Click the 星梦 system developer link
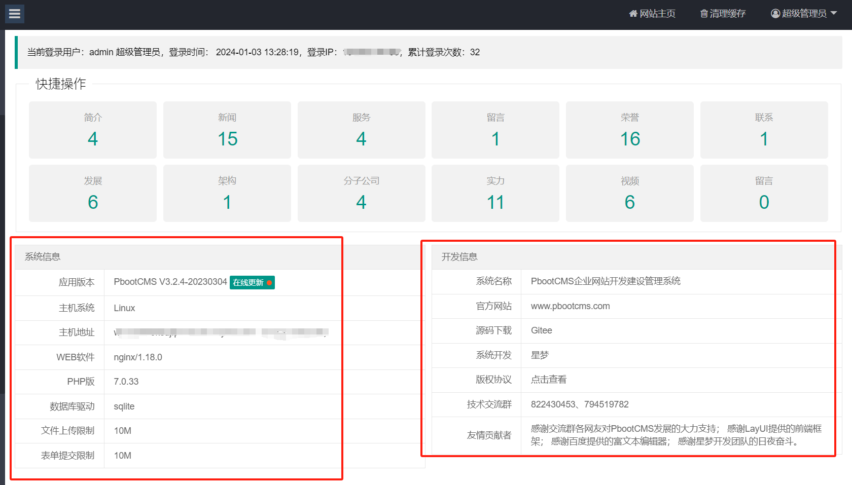852x485 pixels. pyautogui.click(x=540, y=355)
